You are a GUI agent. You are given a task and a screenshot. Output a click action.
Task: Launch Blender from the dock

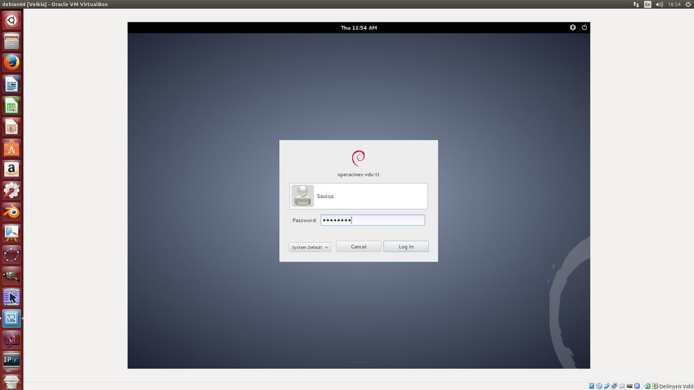coord(11,211)
